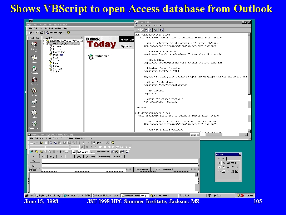Open the File menu in Outlook window
Viewport: 286px width, 215px height.
(31, 28)
